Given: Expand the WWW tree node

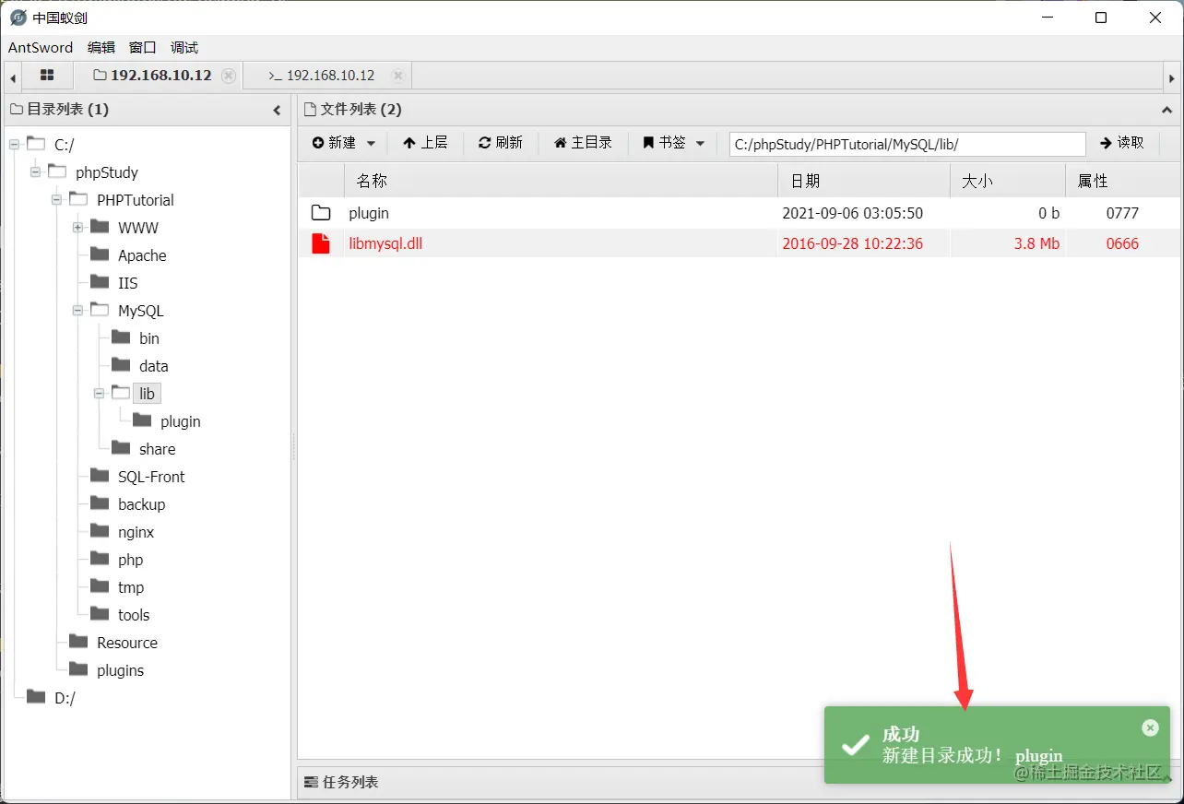Looking at the screenshot, I should [x=78, y=228].
